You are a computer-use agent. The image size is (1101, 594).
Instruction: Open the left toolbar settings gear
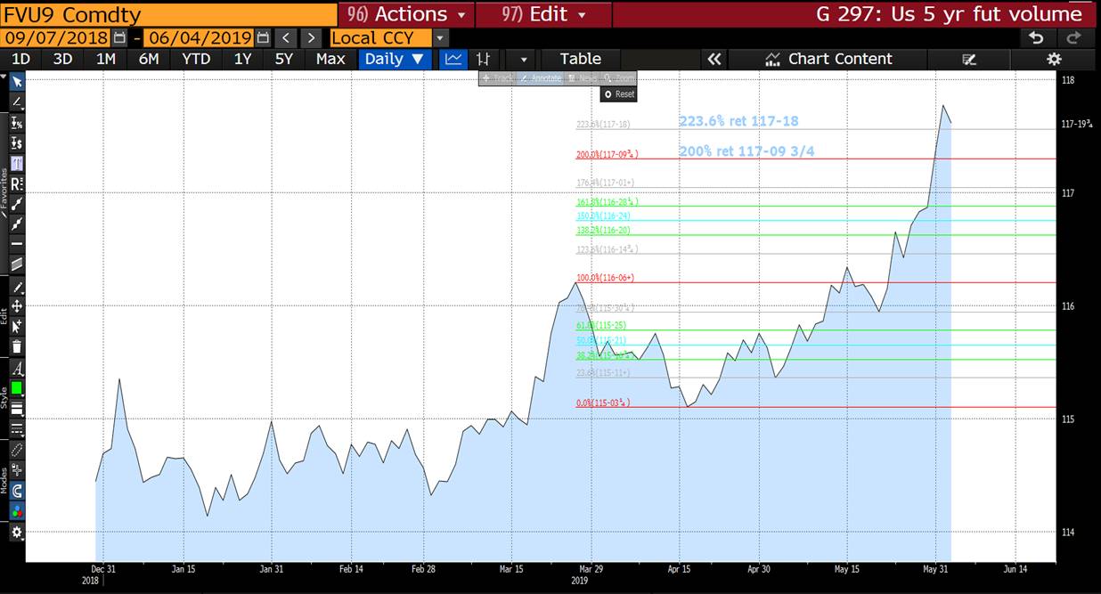(x=17, y=533)
